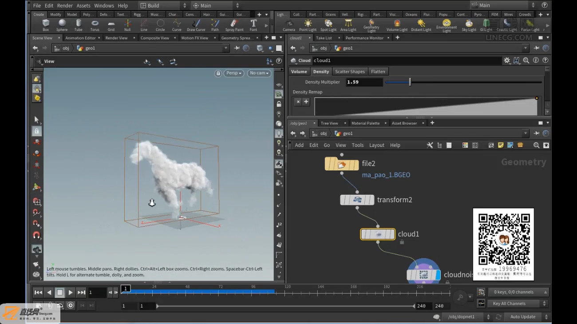Open help for the cloud1 parameters
This screenshot has height=324, width=577.
545,60
